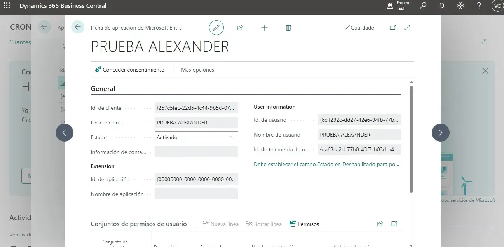
Task: Click the share icon in header
Action: 240,28
